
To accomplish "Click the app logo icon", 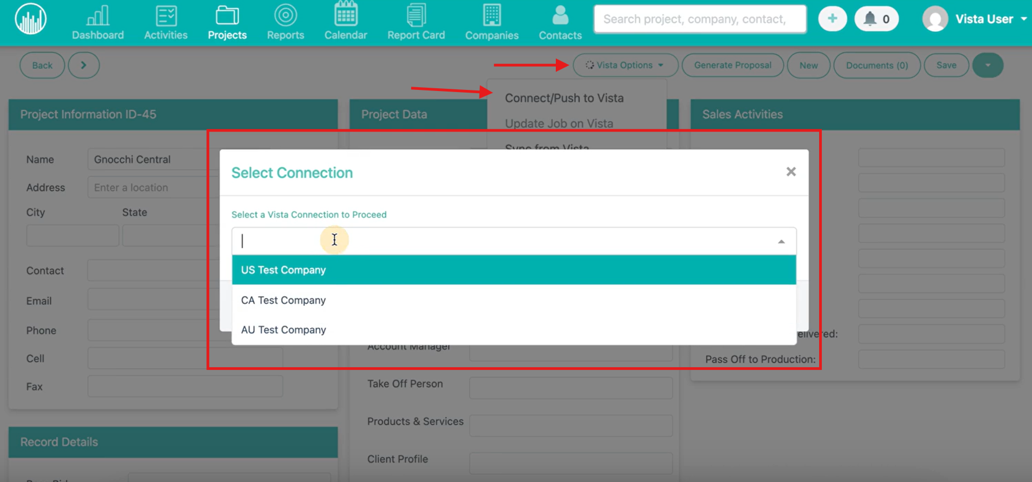I will [x=31, y=19].
